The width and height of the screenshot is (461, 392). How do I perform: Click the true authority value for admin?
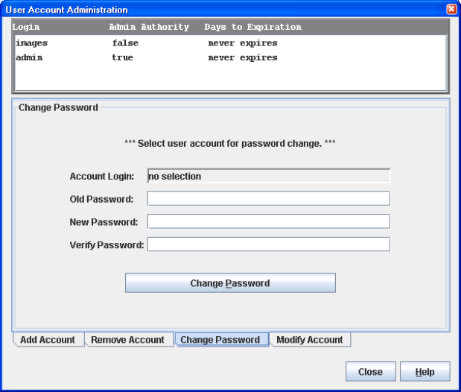coord(123,57)
